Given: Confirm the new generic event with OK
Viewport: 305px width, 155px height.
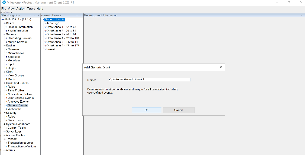Looking at the screenshot, I should (x=147, y=110).
